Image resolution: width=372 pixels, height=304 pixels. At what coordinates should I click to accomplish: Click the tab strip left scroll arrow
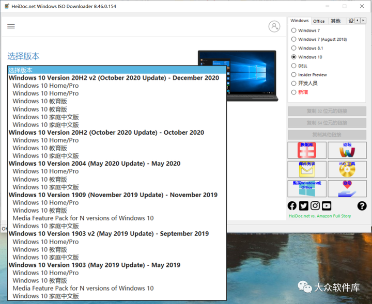(358, 21)
